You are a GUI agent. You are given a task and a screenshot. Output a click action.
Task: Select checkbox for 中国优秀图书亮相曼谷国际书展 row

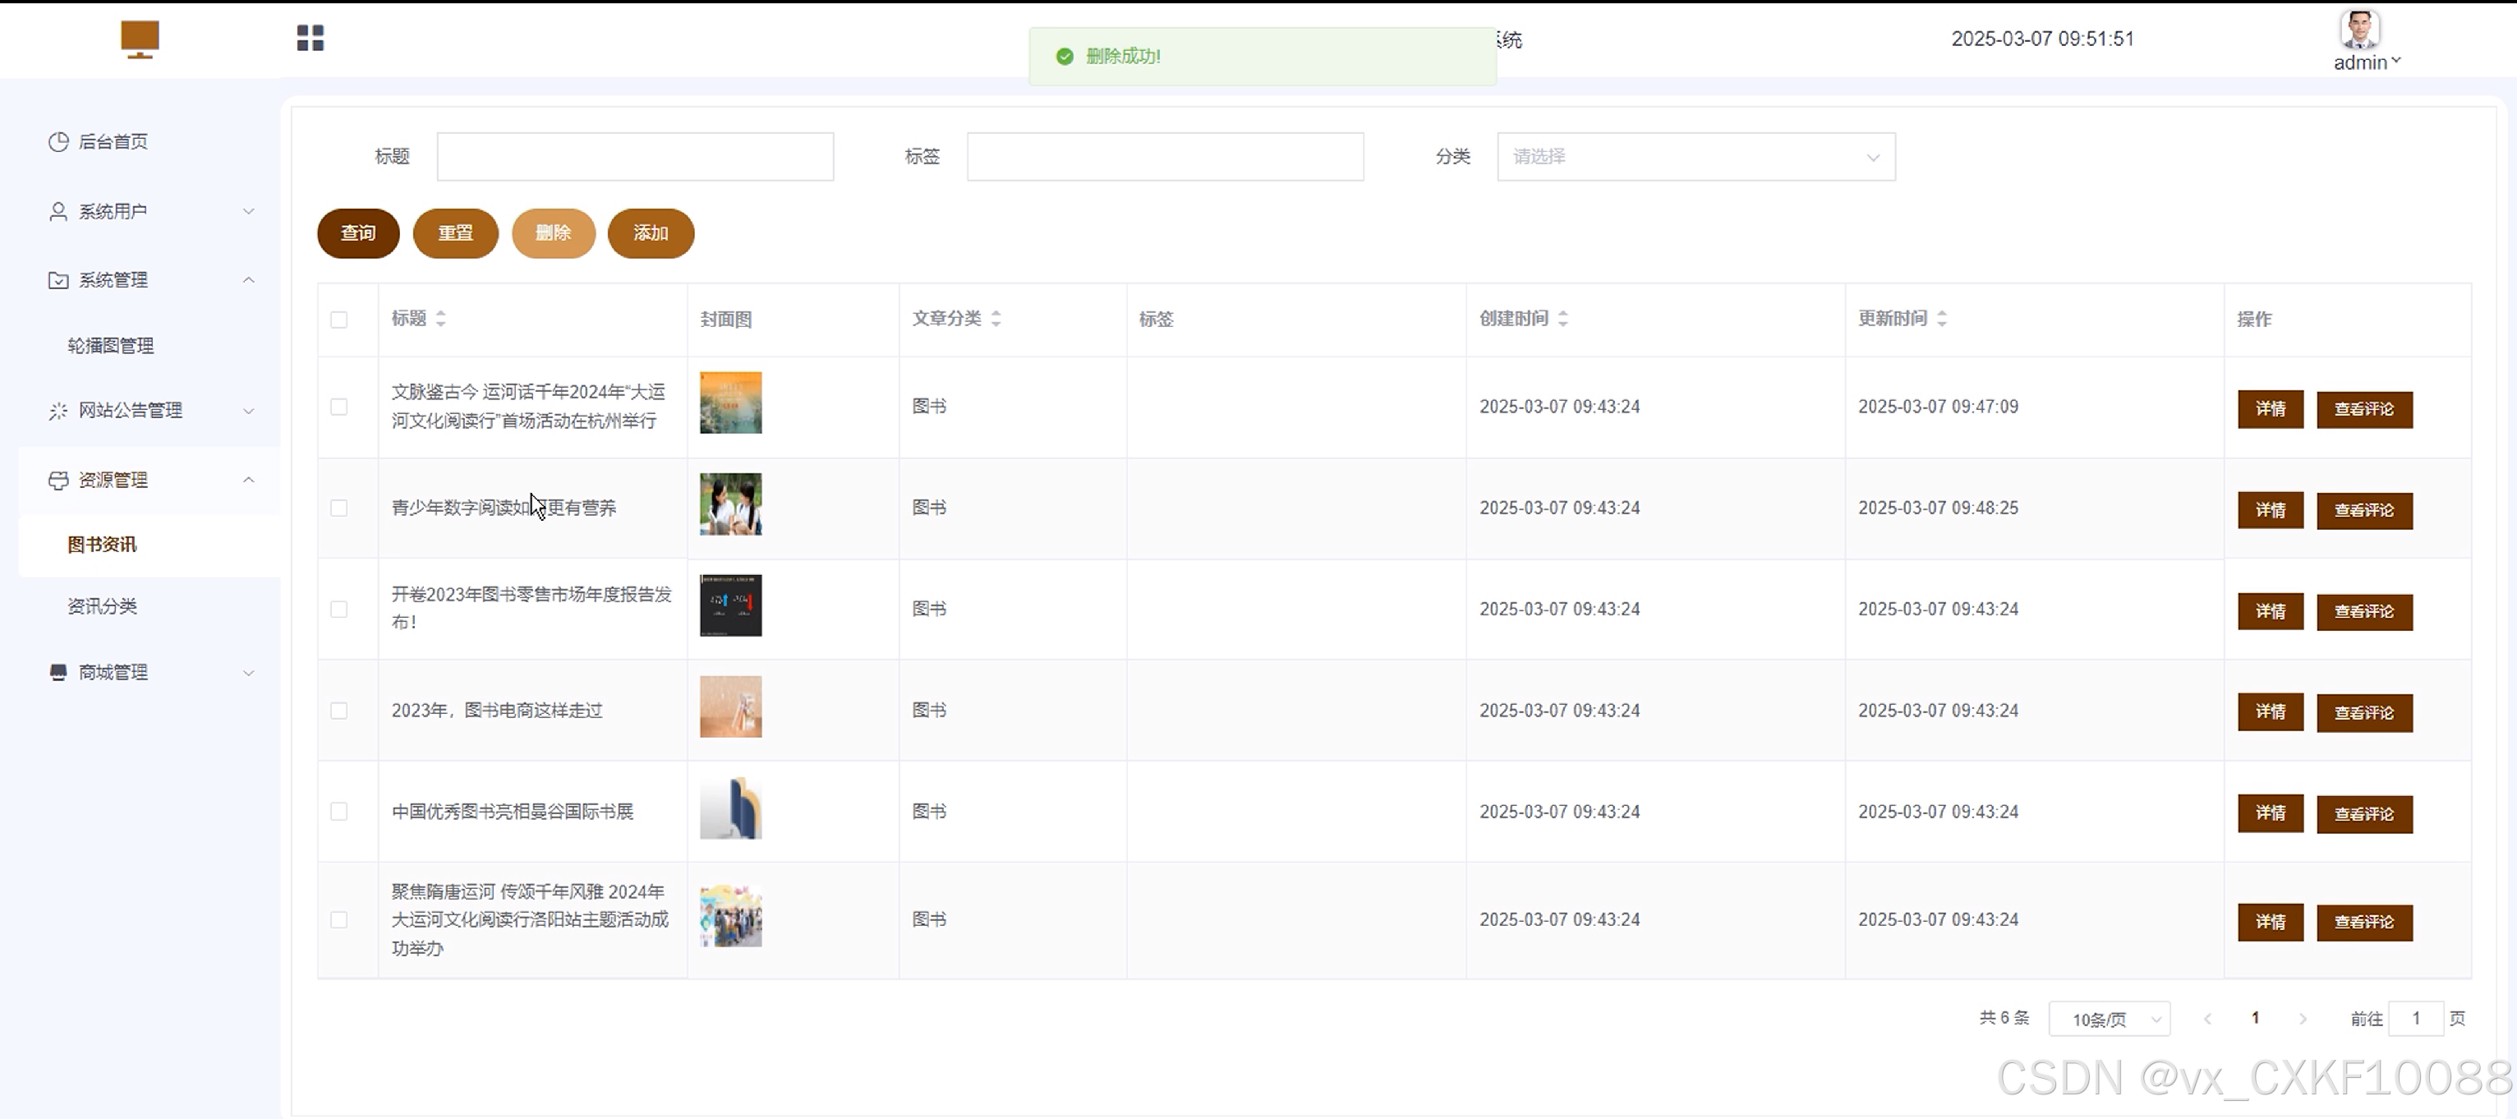339,811
